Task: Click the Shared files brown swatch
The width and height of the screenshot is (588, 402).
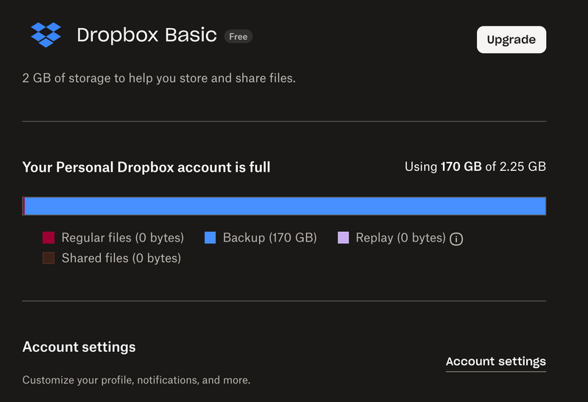Action: [x=49, y=258]
